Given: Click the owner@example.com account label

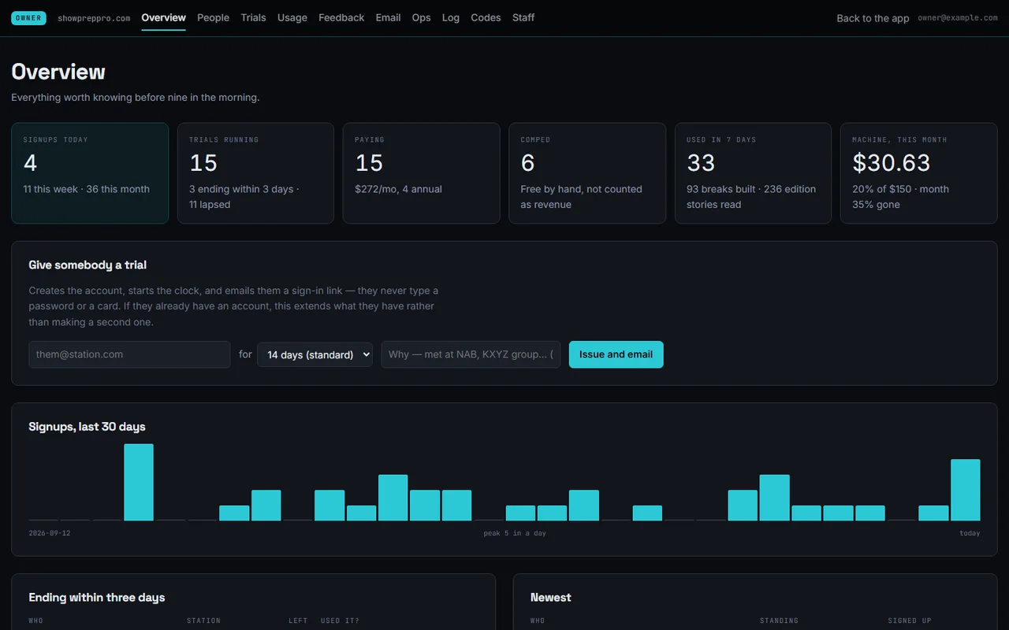Looking at the screenshot, I should click(958, 18).
